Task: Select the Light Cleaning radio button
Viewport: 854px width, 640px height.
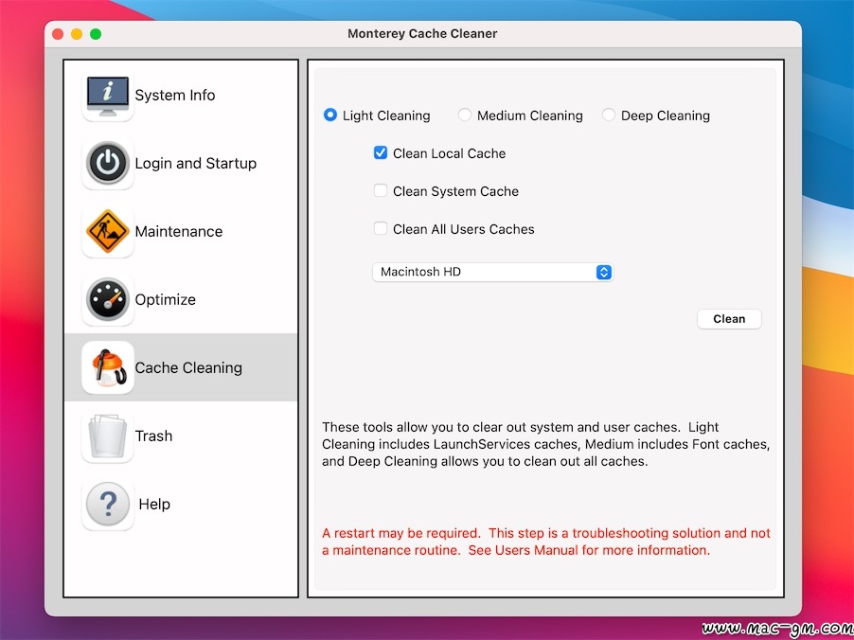Action: pos(330,115)
